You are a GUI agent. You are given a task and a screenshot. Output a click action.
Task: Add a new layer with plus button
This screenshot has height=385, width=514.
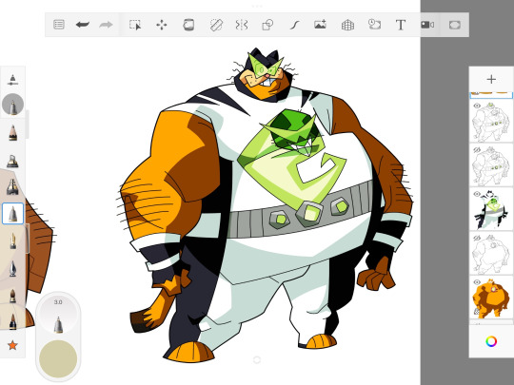pyautogui.click(x=491, y=79)
